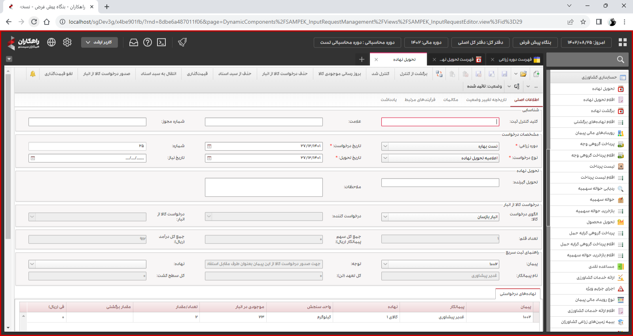This screenshot has height=336, width=633.
Task: Expand the open-folder toolbar dropdown arrow
Action: tap(515, 74)
